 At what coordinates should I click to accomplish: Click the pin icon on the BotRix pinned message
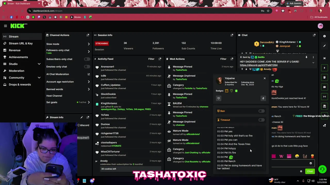coord(306,57)
